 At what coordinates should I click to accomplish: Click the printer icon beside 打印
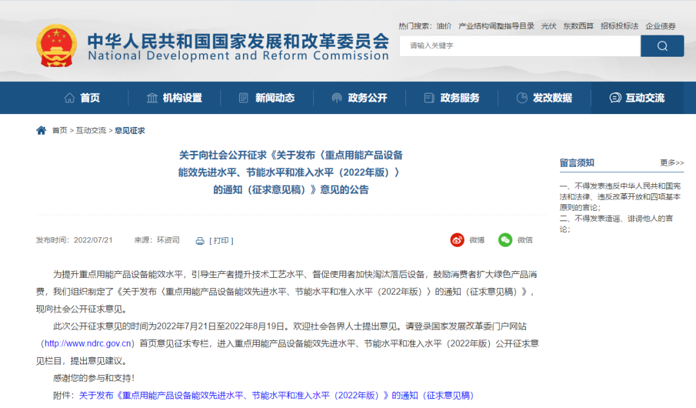click(200, 241)
